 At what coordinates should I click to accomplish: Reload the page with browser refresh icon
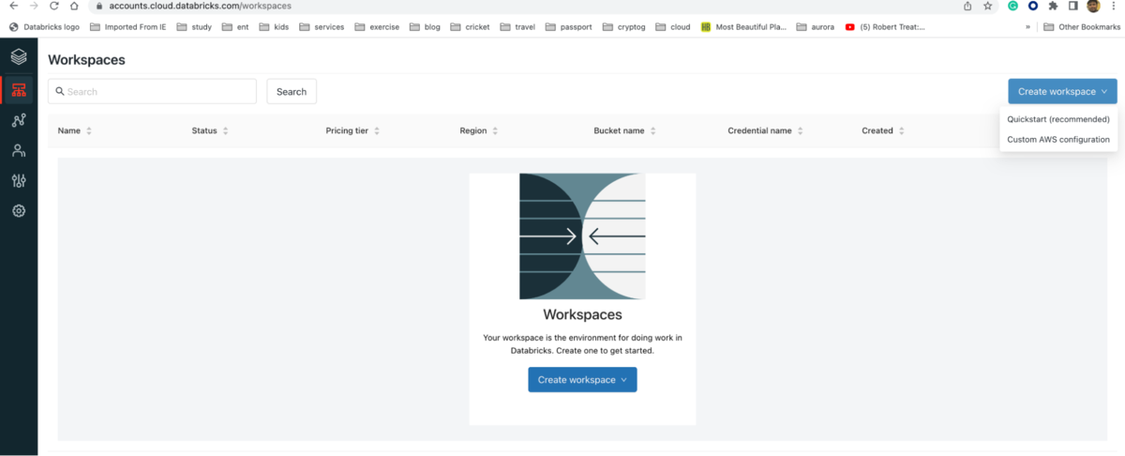[x=53, y=6]
